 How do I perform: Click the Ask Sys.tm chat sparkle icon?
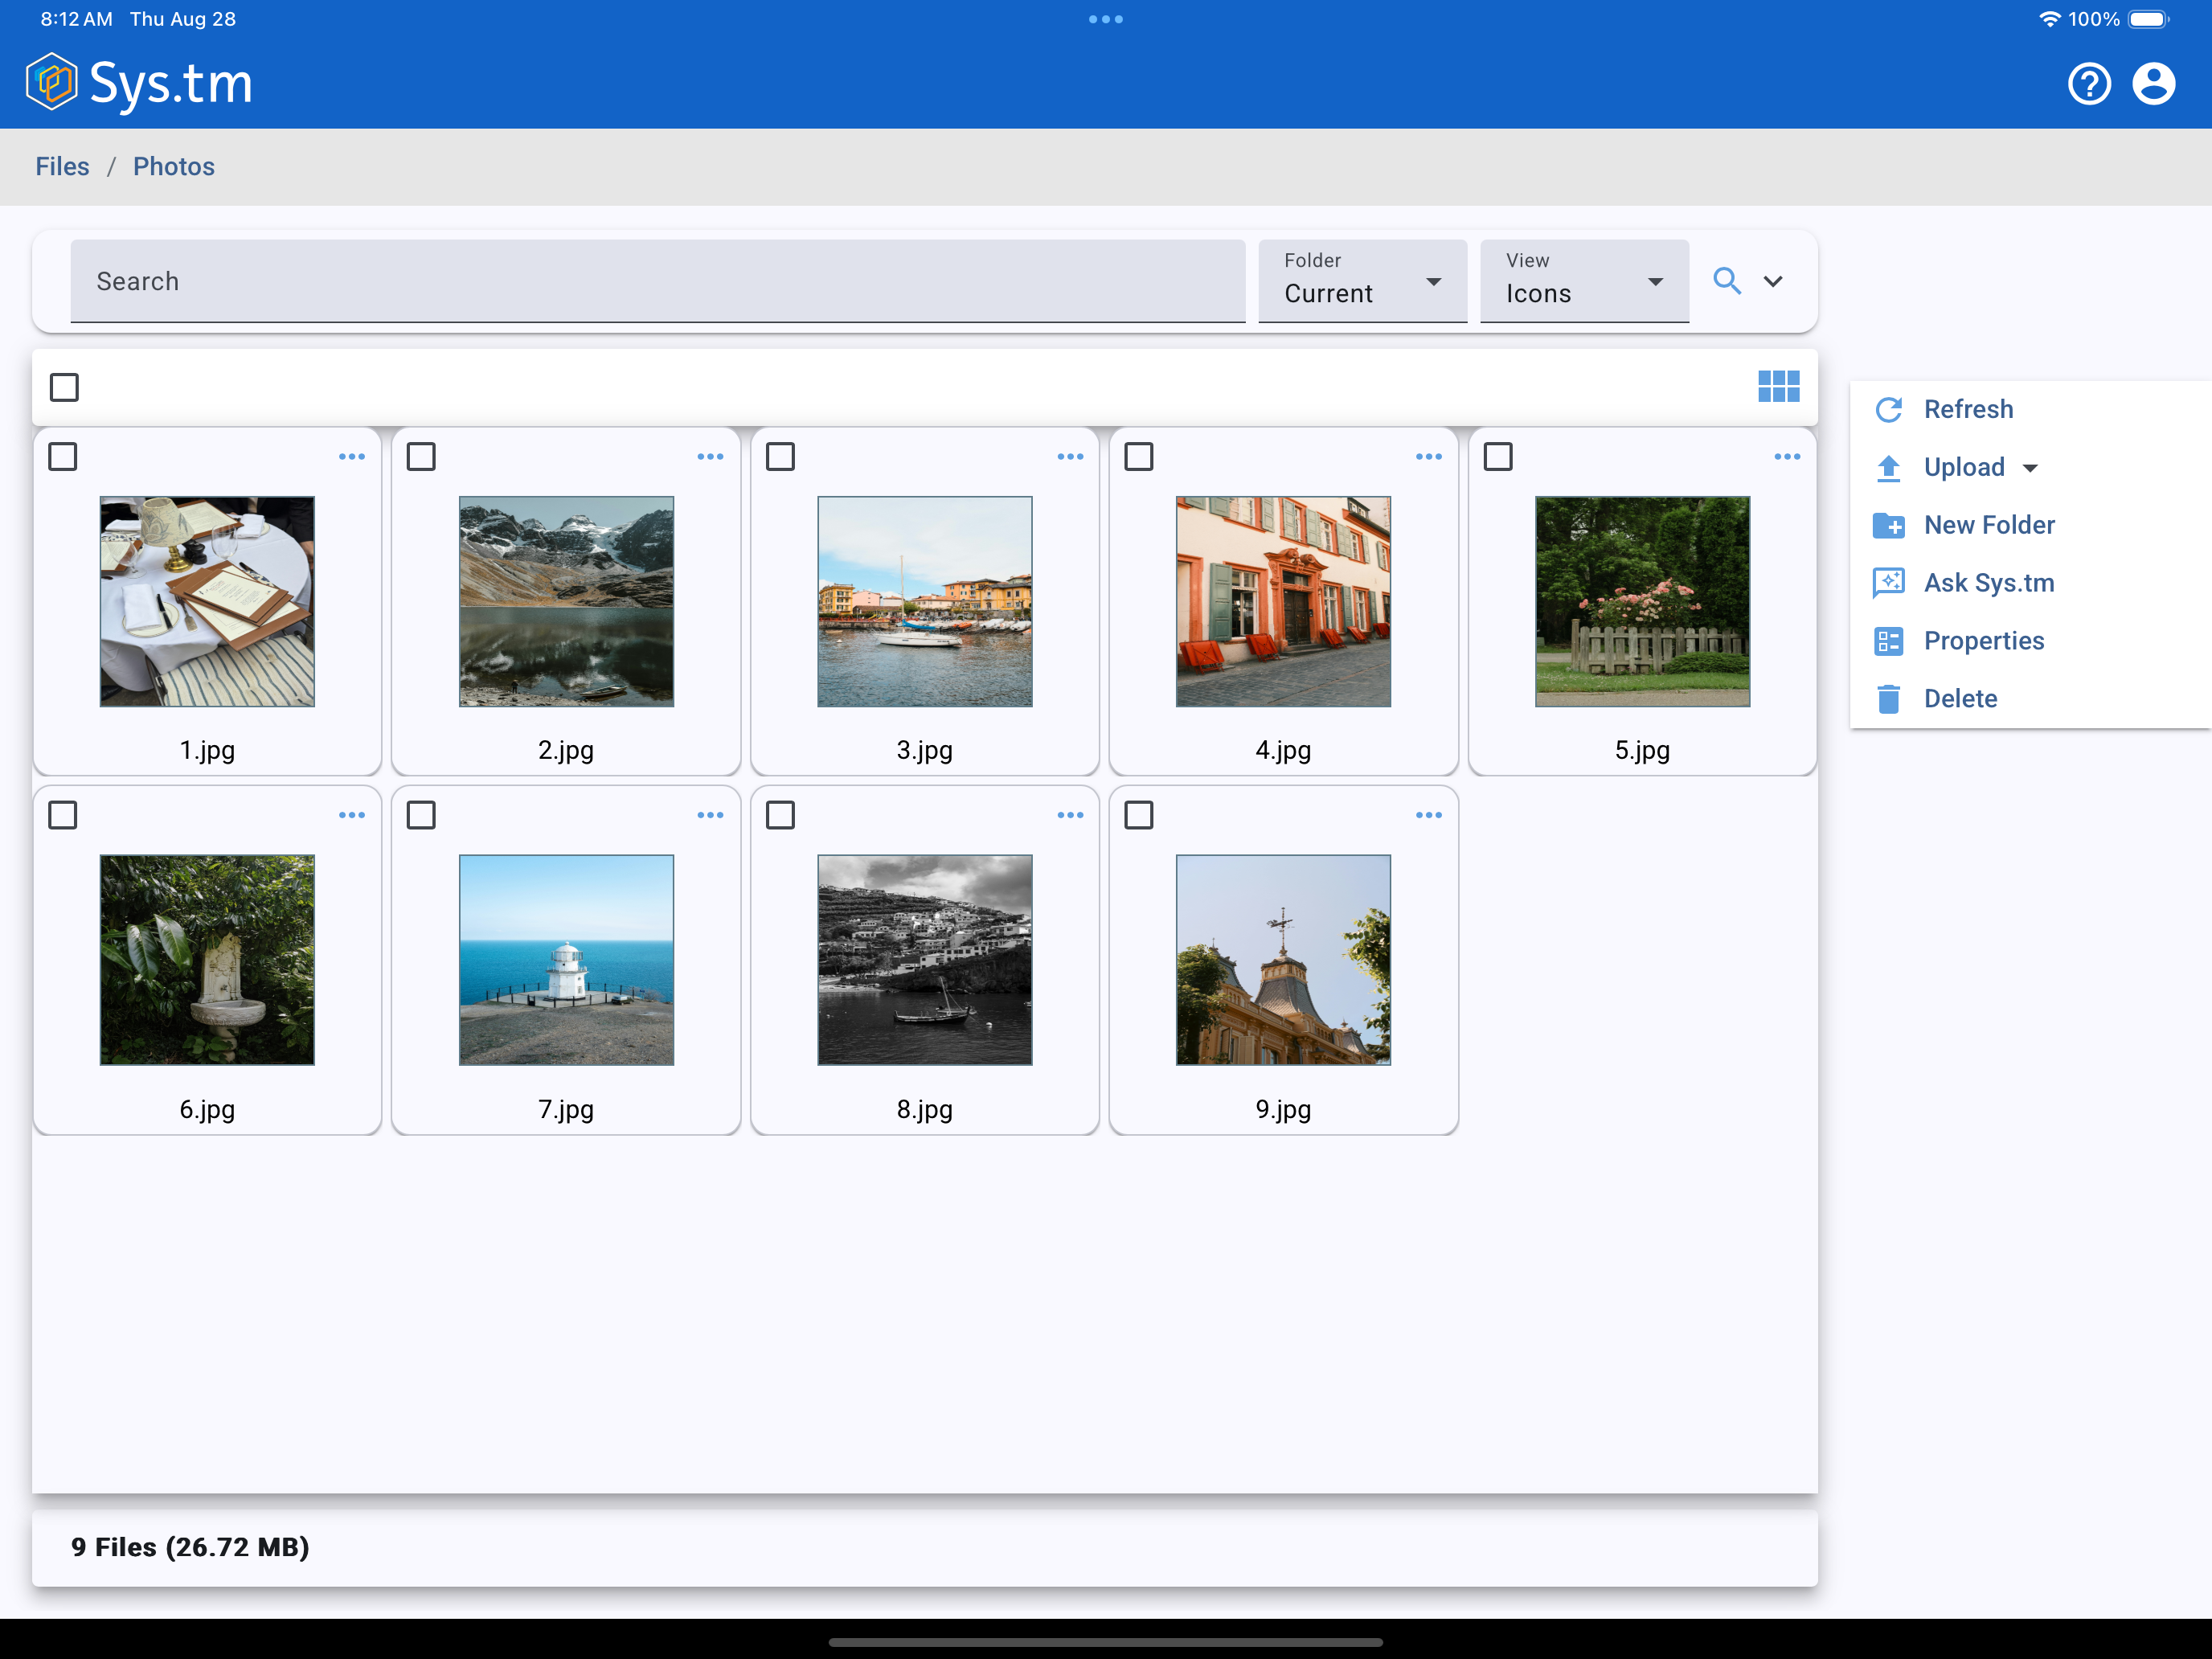(x=1888, y=583)
